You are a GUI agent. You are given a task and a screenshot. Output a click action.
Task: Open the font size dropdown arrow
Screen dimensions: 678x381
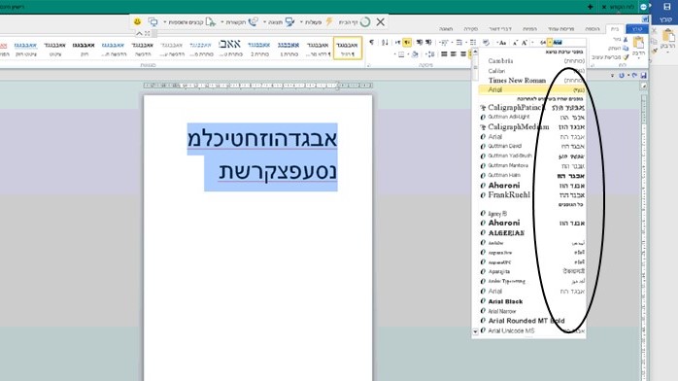(532, 43)
